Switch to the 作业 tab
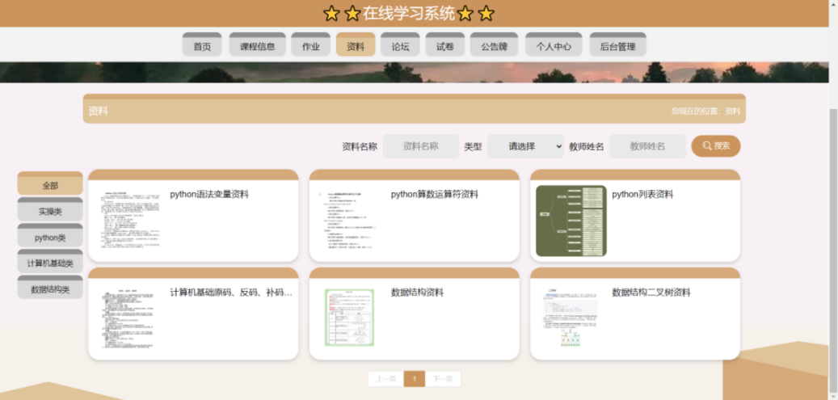838x400 pixels. click(310, 47)
